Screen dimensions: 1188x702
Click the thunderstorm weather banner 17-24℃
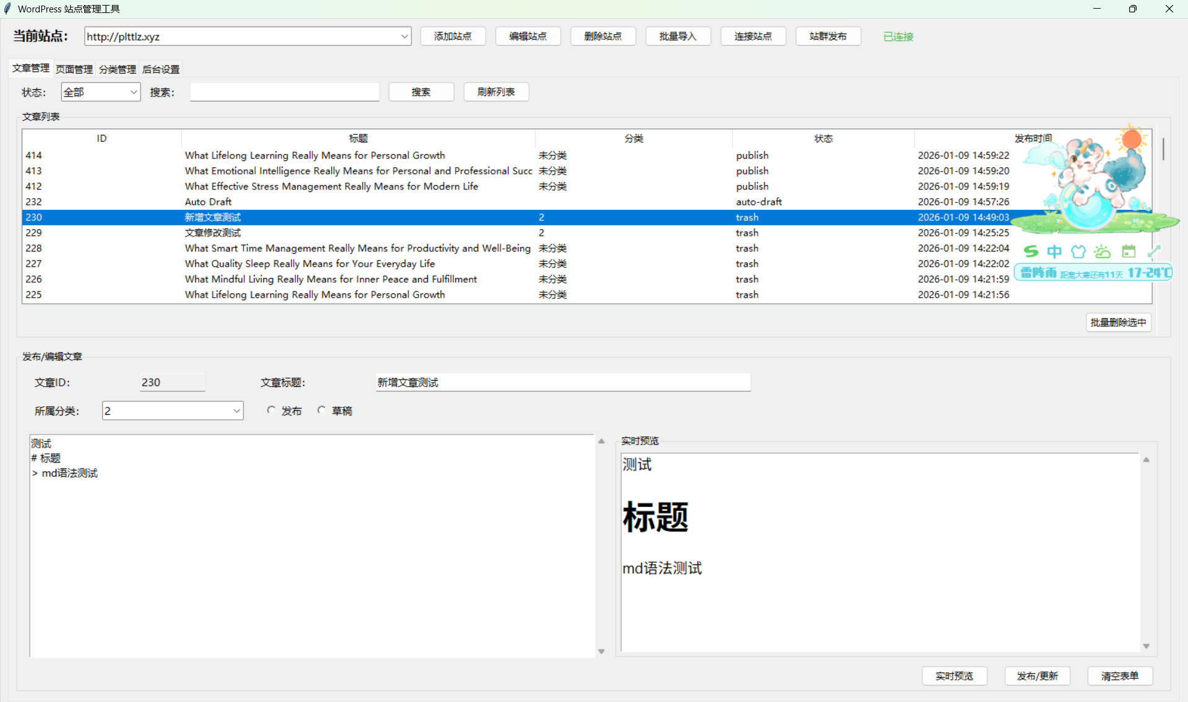1093,273
